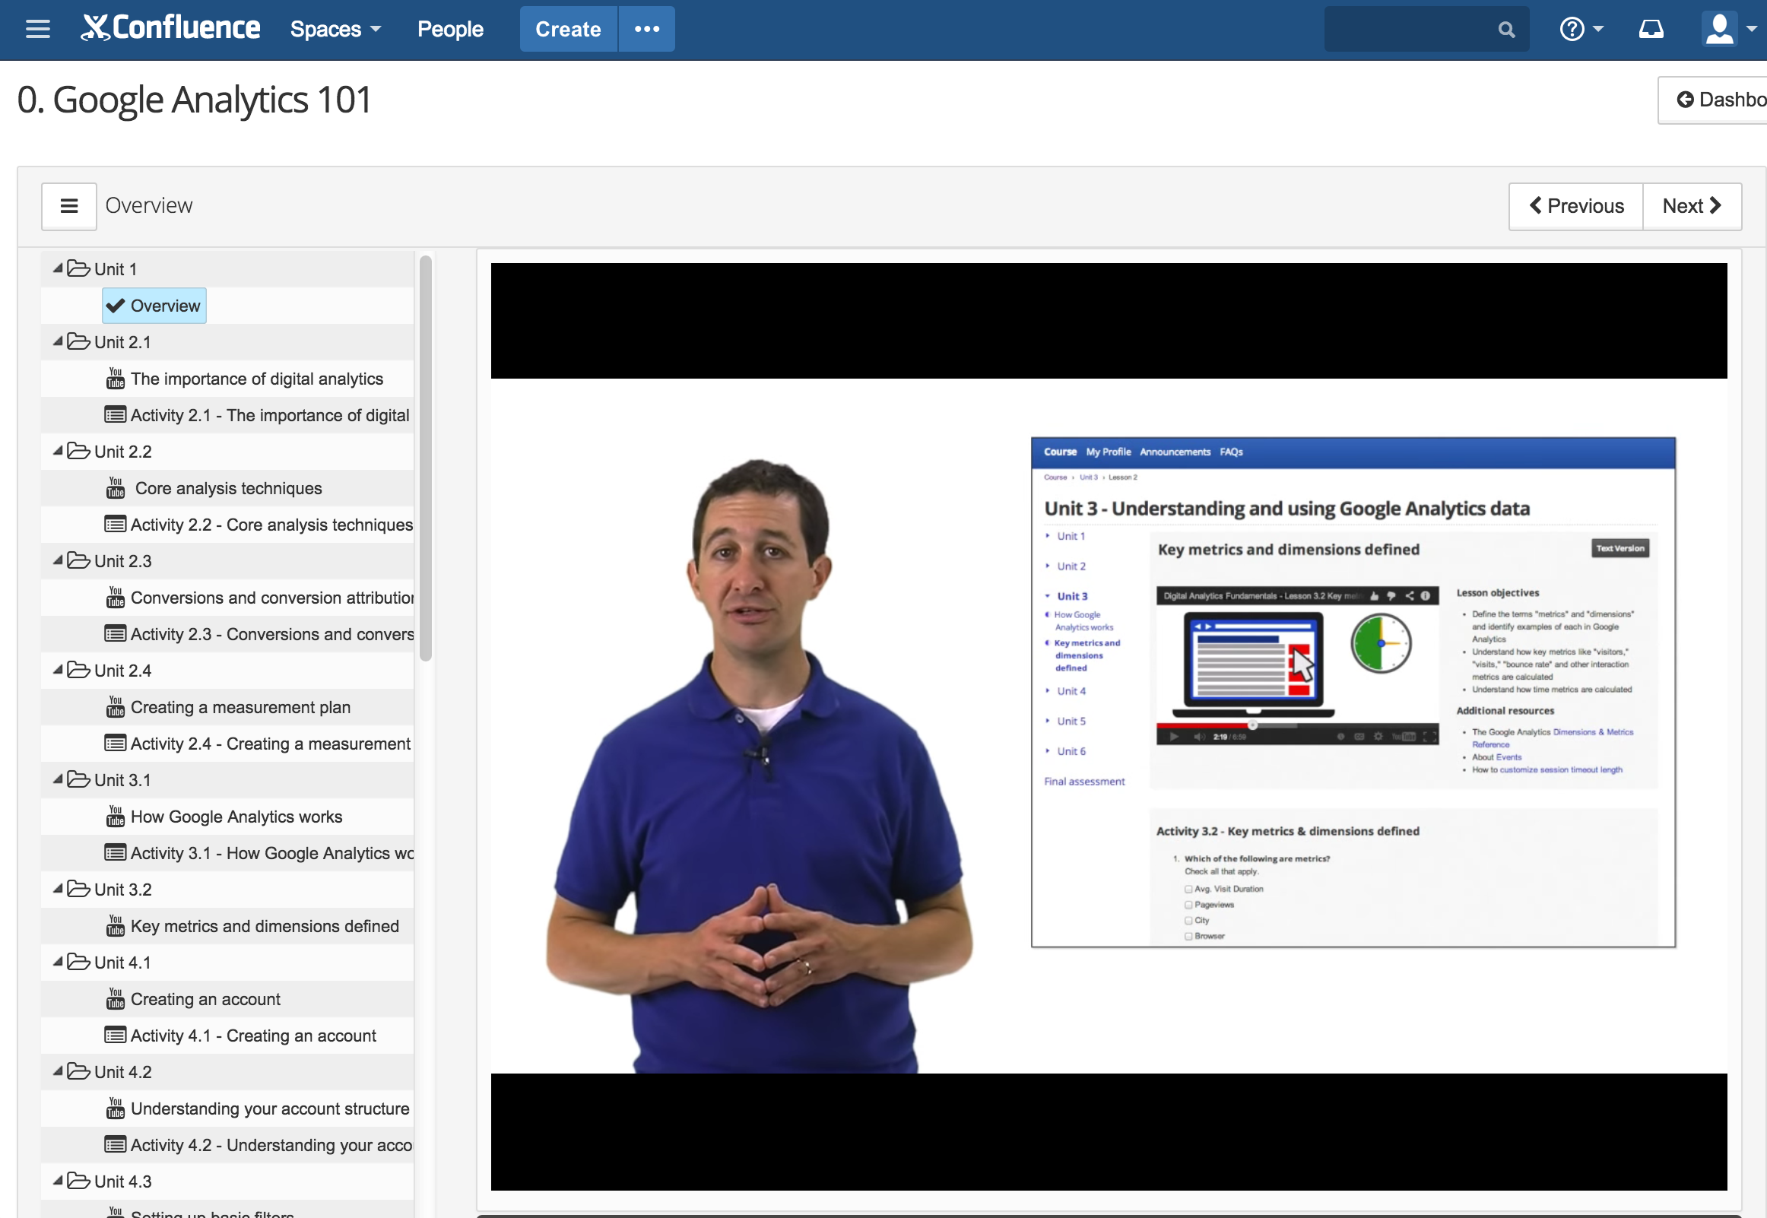The image size is (1767, 1218).
Task: Collapse the Unit 3.2 folder triangle
Action: pyautogui.click(x=58, y=889)
